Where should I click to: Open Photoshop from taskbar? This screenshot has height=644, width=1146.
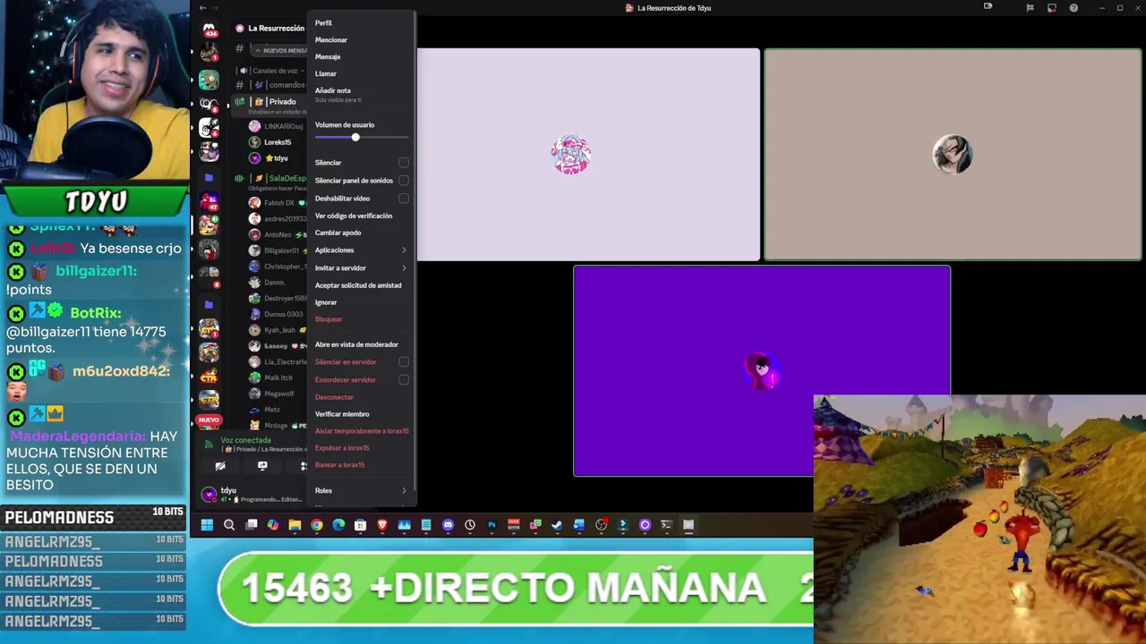coord(492,525)
